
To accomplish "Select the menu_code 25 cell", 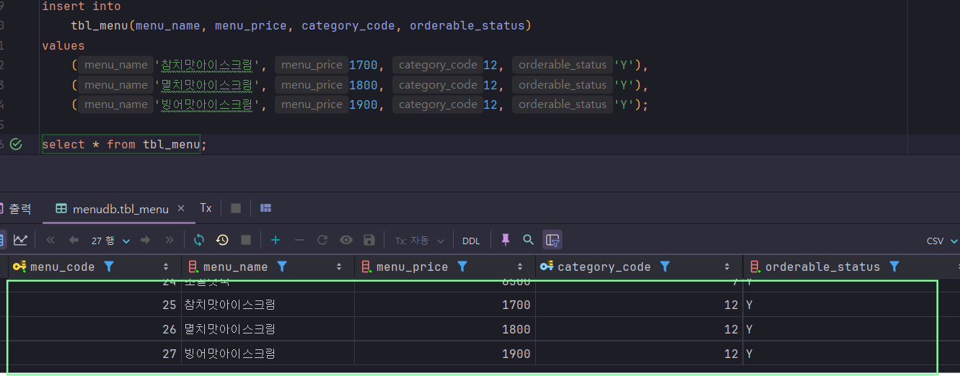I will pyautogui.click(x=94, y=305).
